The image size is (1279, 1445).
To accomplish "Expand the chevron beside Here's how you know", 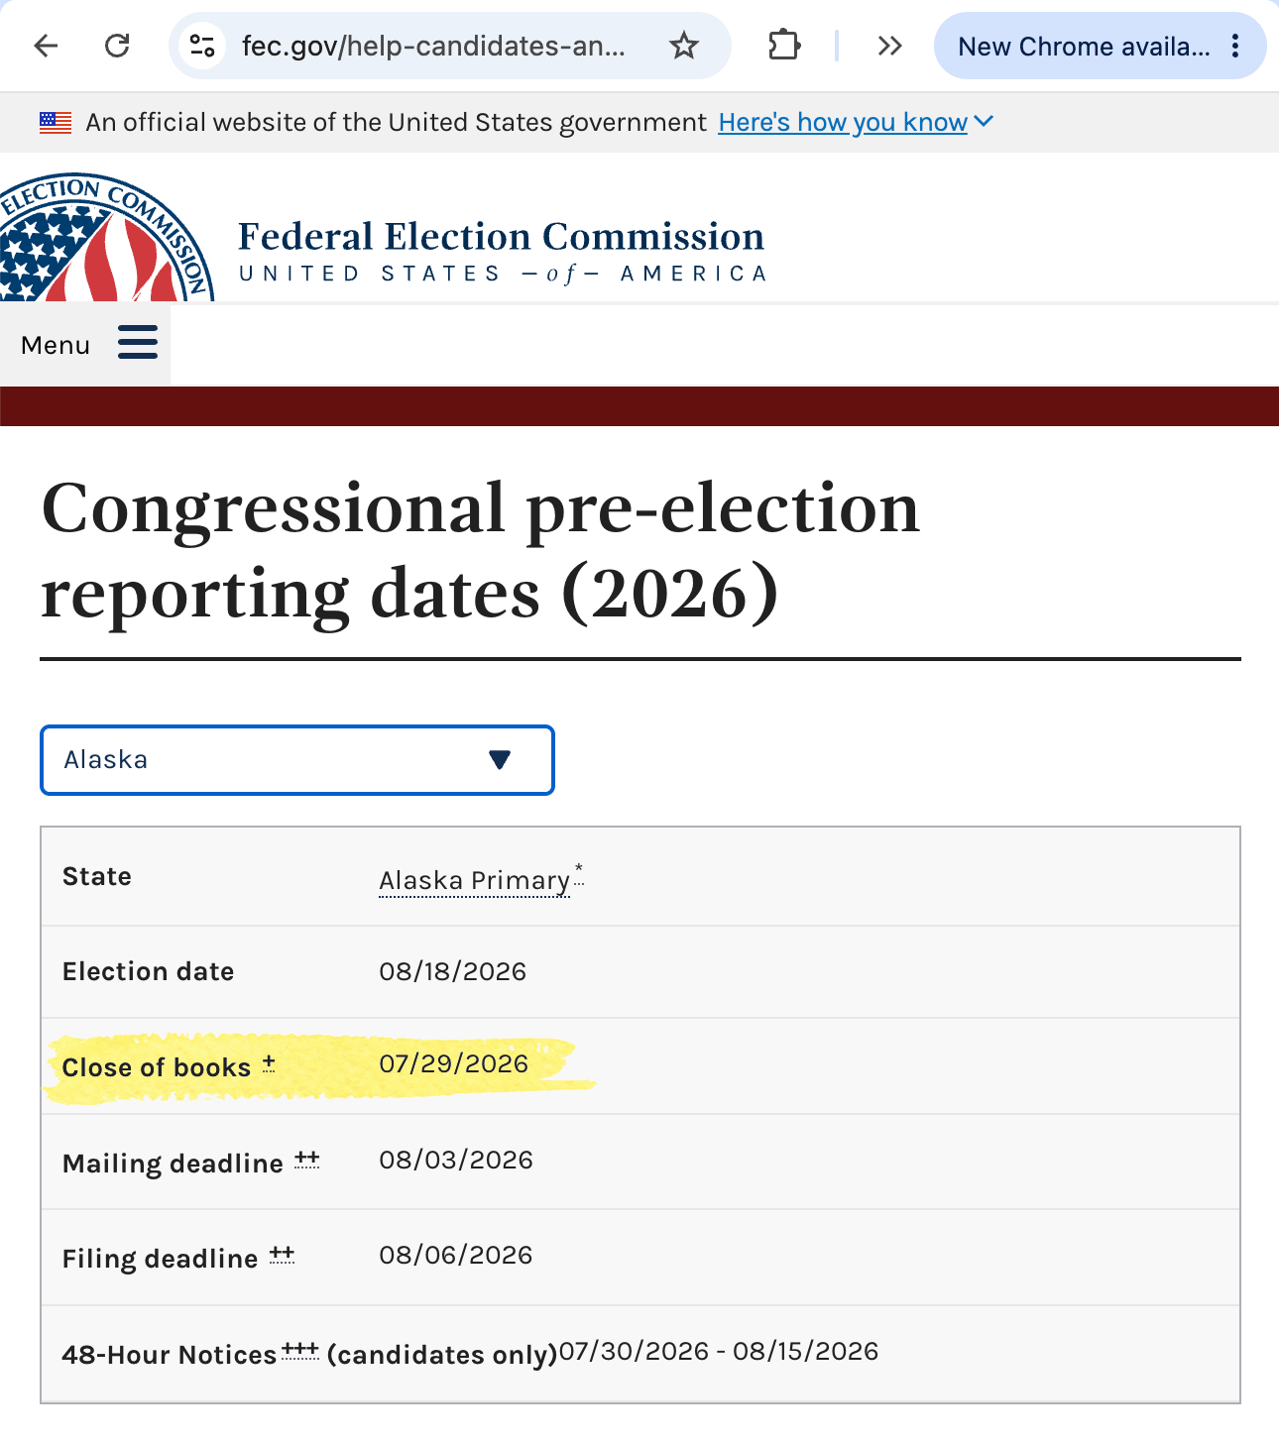I will 984,121.
